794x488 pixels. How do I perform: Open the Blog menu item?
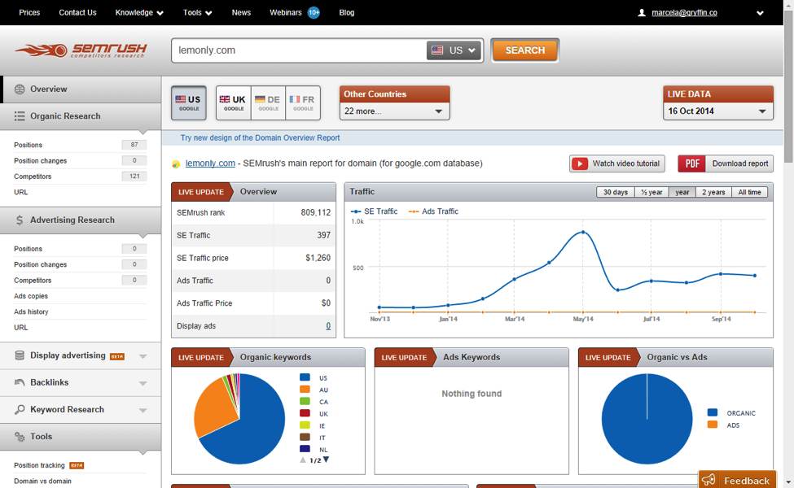tap(347, 13)
